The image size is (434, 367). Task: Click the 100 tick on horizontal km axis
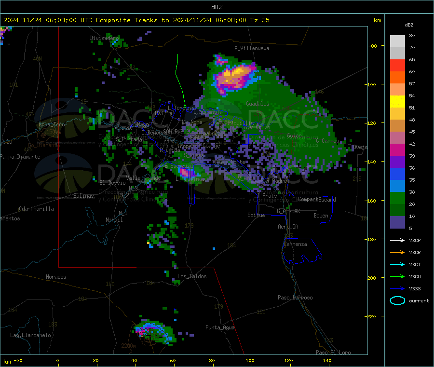click(x=250, y=360)
